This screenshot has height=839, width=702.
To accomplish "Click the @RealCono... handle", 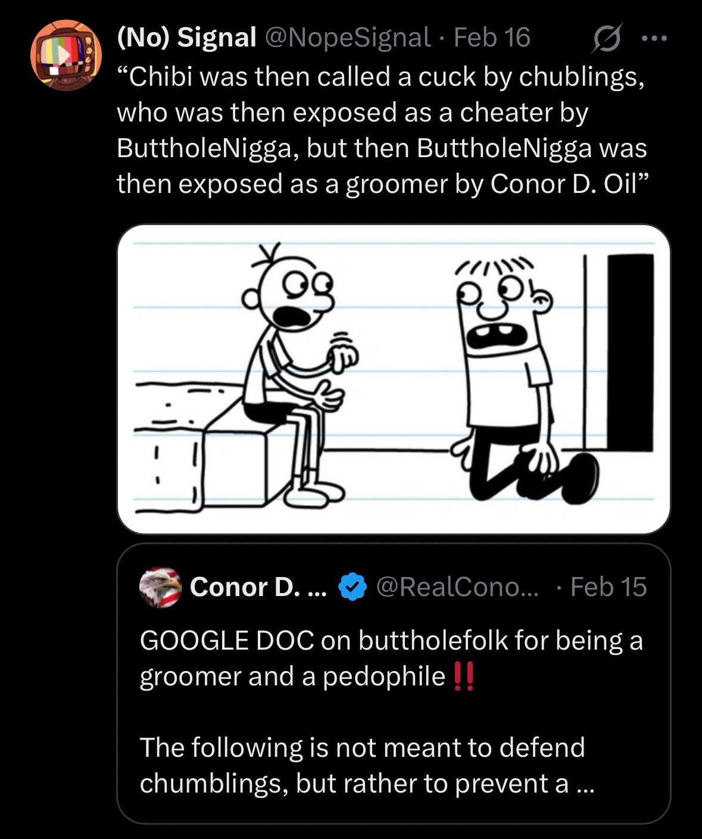I will pos(457,587).
